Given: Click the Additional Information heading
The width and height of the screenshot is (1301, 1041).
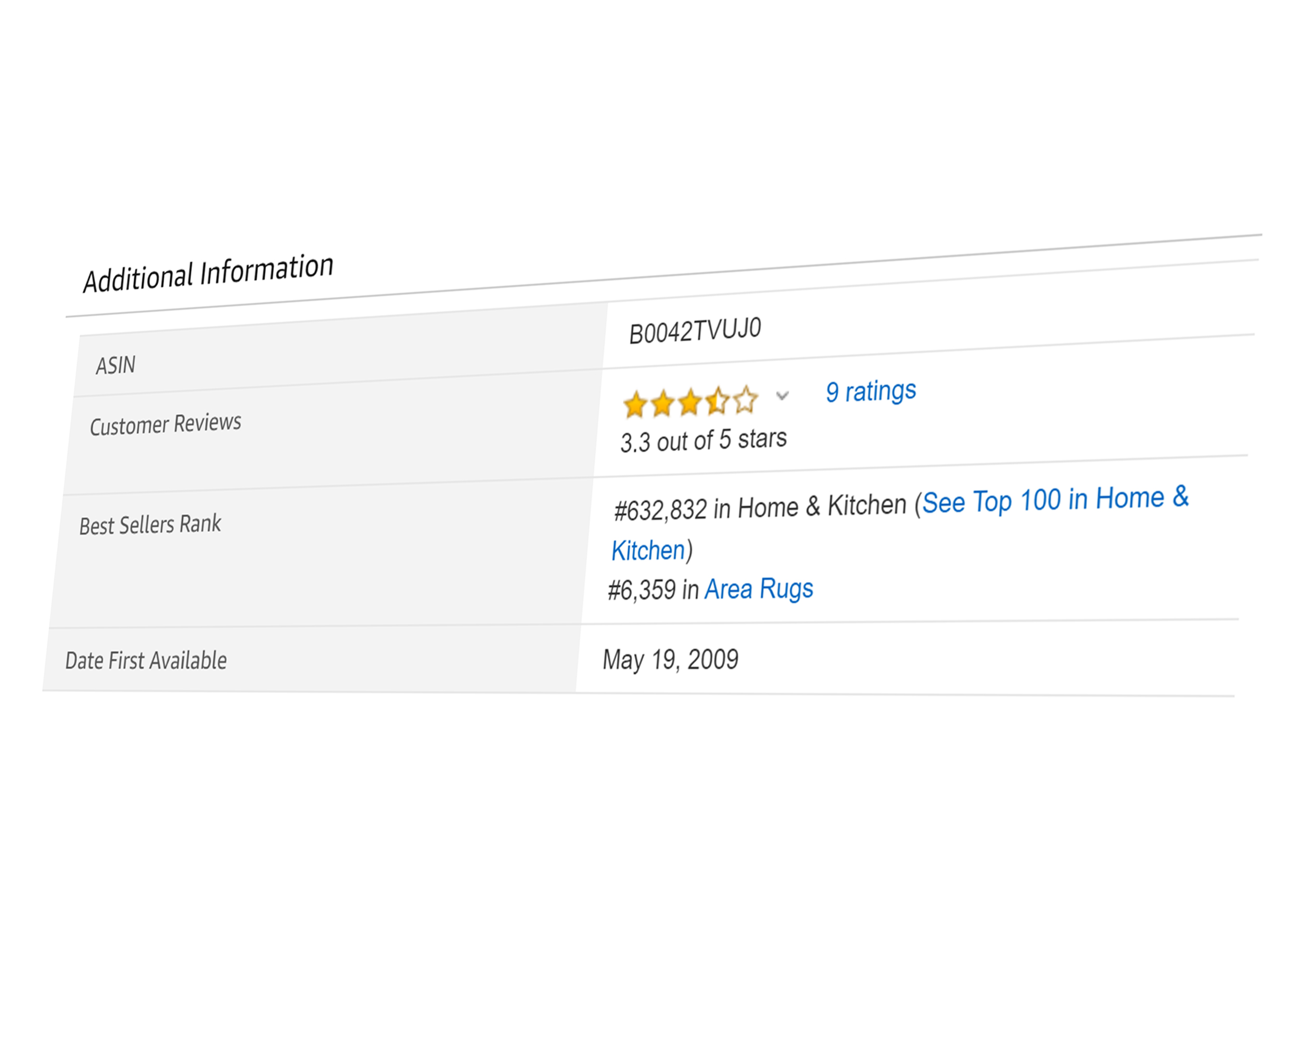Looking at the screenshot, I should click(x=208, y=273).
